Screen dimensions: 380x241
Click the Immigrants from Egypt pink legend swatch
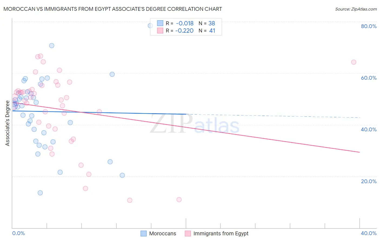click(x=188, y=233)
